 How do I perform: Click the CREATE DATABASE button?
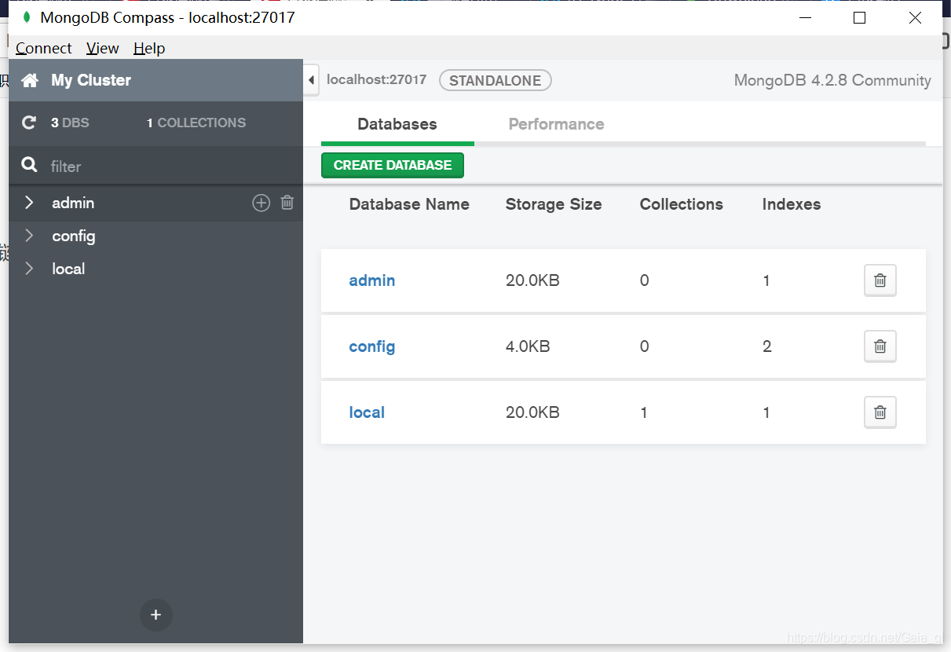(x=393, y=165)
